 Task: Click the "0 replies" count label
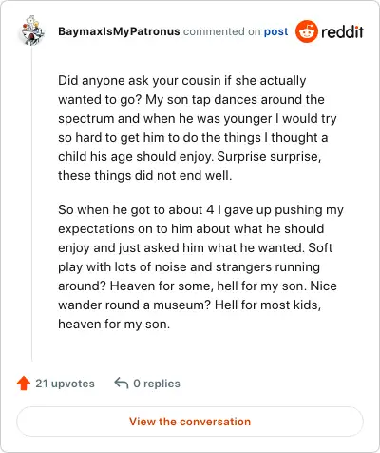point(157,384)
